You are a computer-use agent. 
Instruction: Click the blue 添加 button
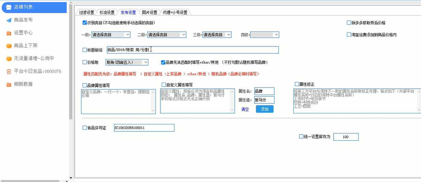pos(264,109)
